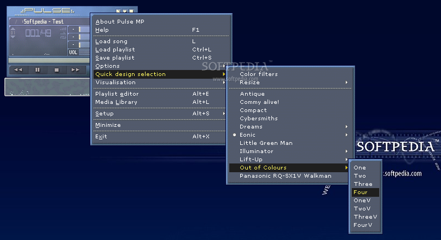The height and width of the screenshot is (240, 441).
Task: Select variant ThreeV
Action: click(365, 216)
